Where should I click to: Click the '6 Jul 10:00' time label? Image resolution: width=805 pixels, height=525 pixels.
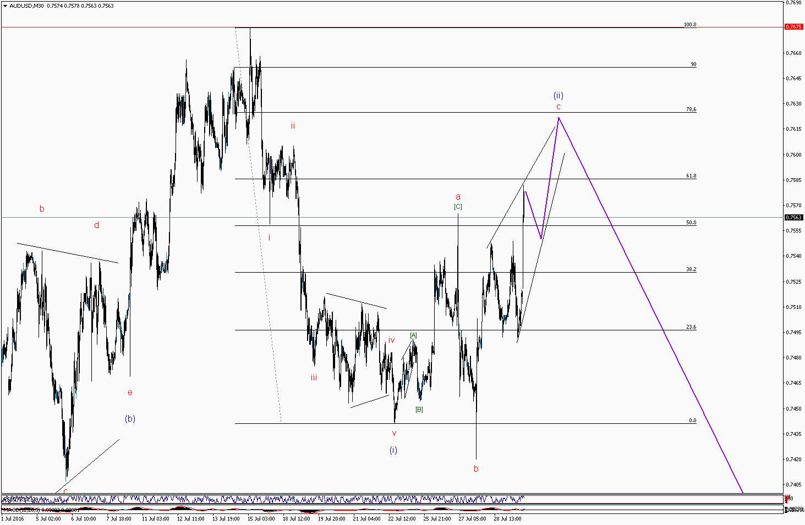click(x=84, y=518)
